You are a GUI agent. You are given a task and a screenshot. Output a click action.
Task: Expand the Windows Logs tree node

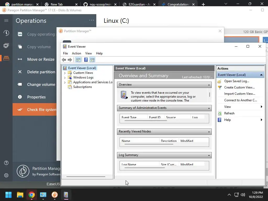(x=65, y=77)
